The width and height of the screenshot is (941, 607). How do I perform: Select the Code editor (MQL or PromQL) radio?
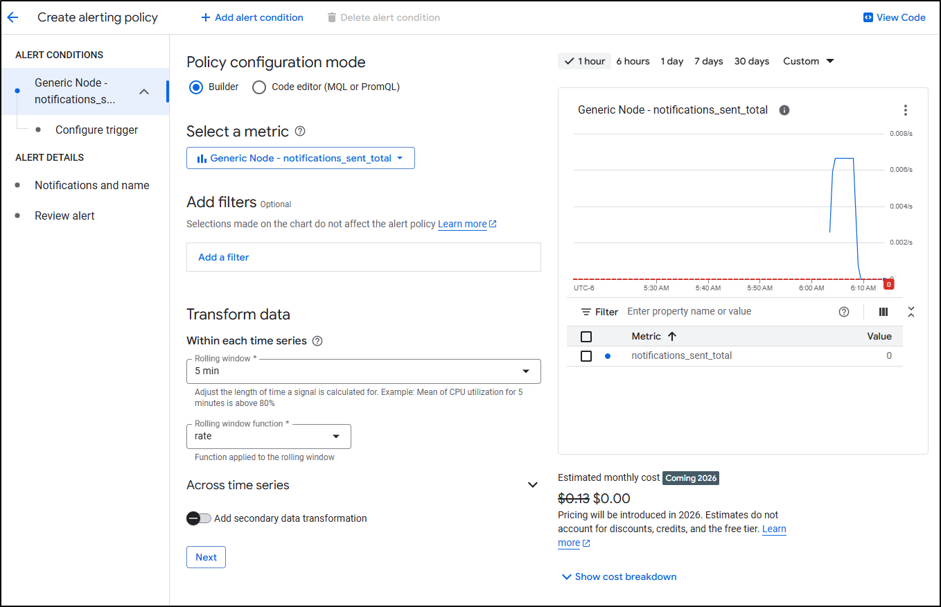259,87
